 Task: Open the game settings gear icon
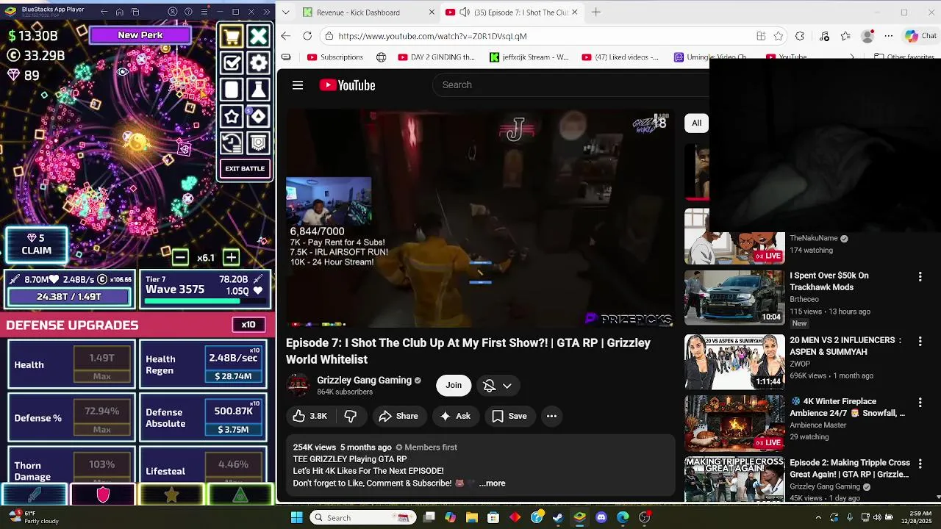[259, 63]
